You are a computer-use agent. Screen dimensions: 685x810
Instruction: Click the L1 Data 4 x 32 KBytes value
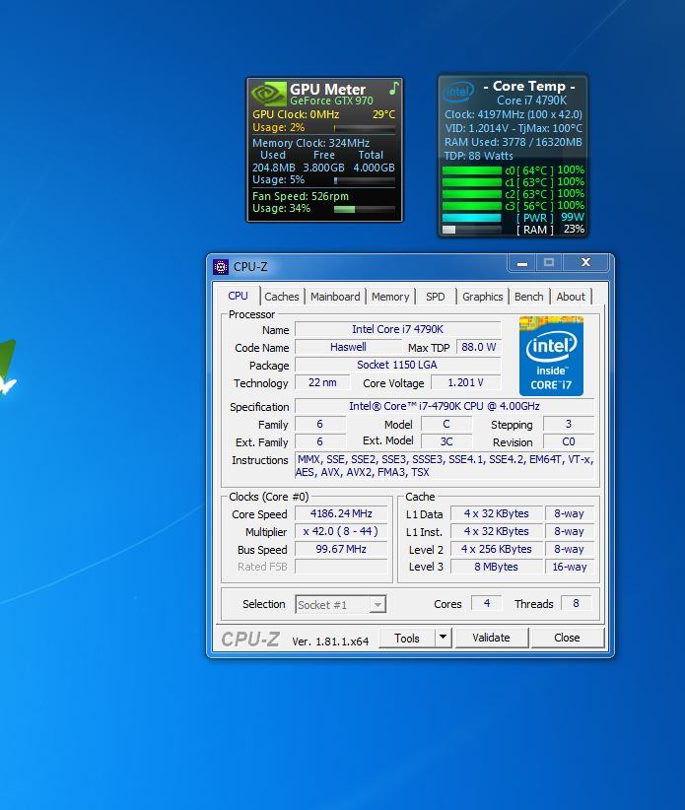pyautogui.click(x=497, y=513)
